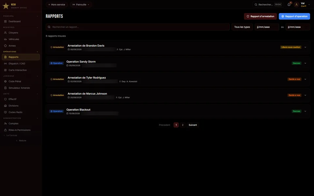Viewport: 314px width, 196px height.
Task: Open the notifications bell icon
Action: click(x=289, y=4)
